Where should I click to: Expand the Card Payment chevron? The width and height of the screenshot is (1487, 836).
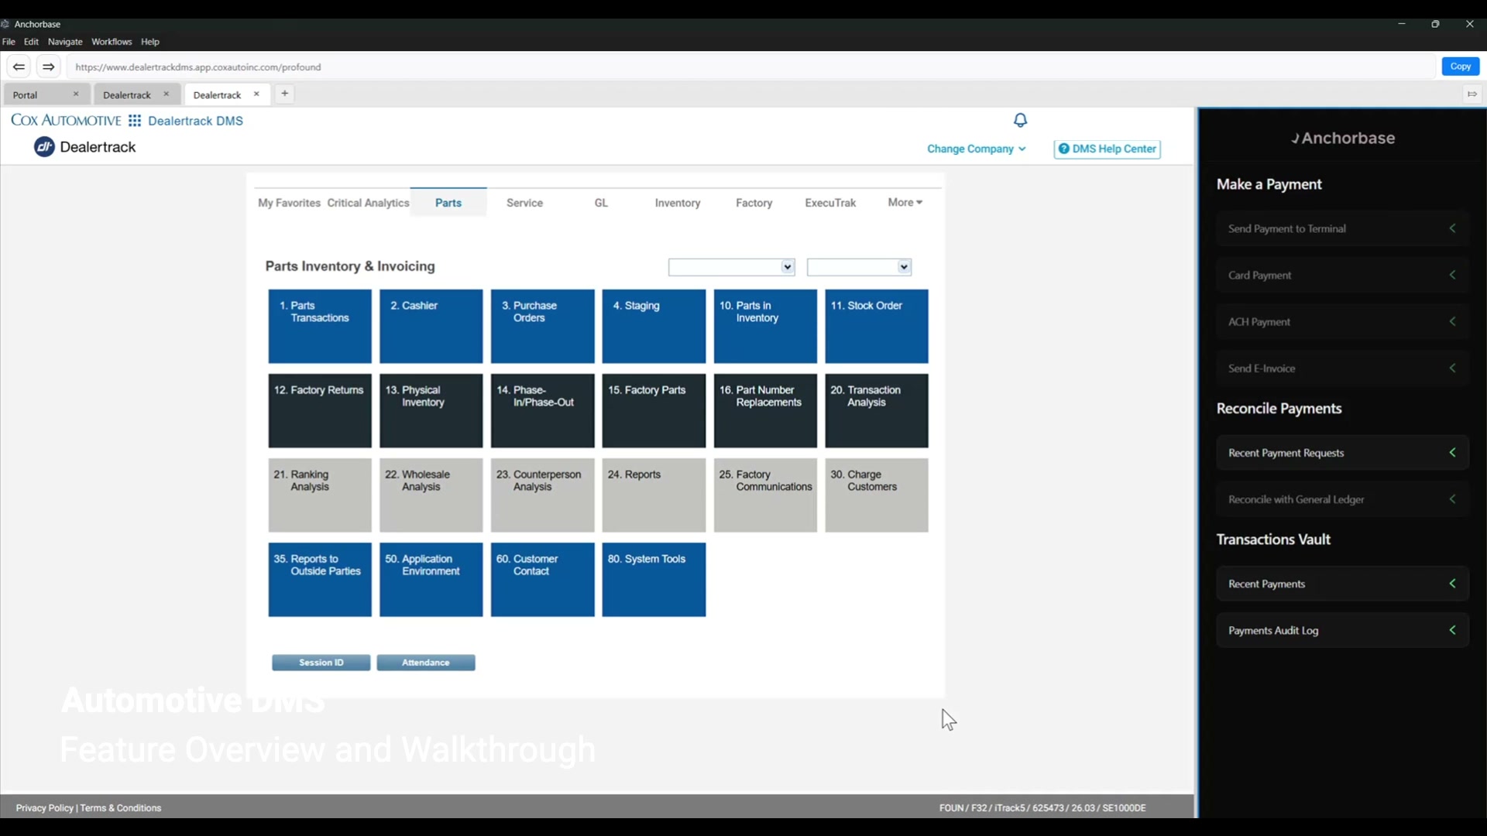click(1453, 275)
